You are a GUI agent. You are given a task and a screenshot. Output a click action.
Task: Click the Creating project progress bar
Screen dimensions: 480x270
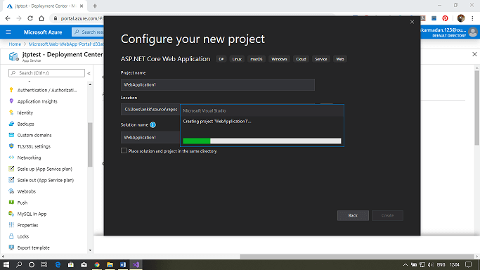(261, 141)
